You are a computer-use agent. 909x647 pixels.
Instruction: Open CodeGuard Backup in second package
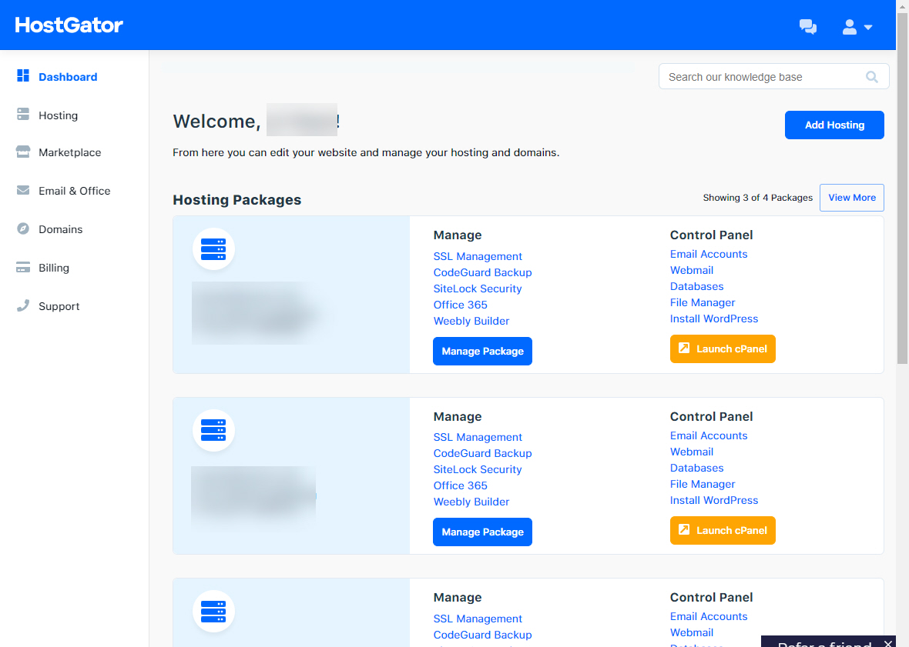482,454
